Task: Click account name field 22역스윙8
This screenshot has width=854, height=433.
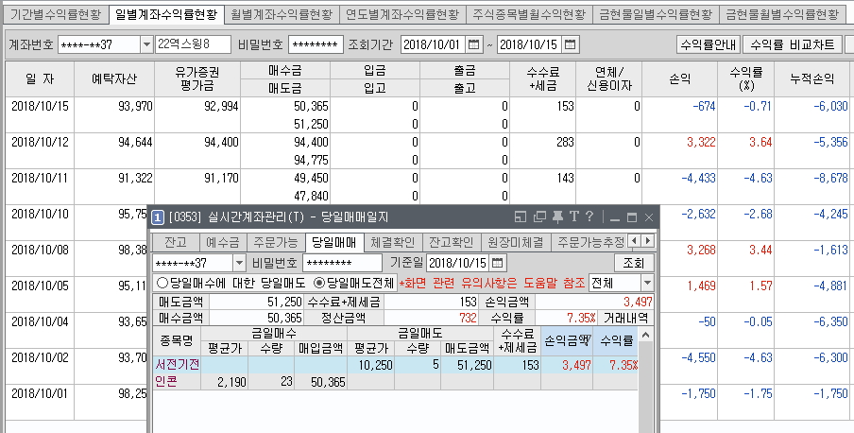Action: click(x=193, y=44)
